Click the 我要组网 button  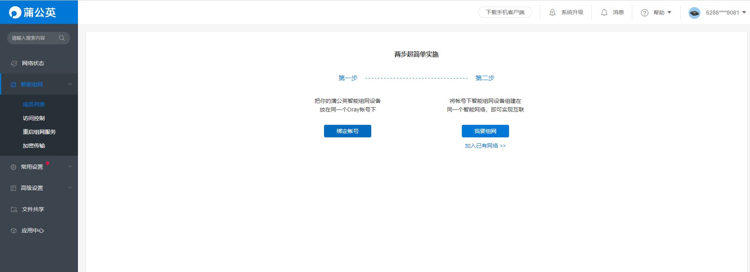point(485,131)
